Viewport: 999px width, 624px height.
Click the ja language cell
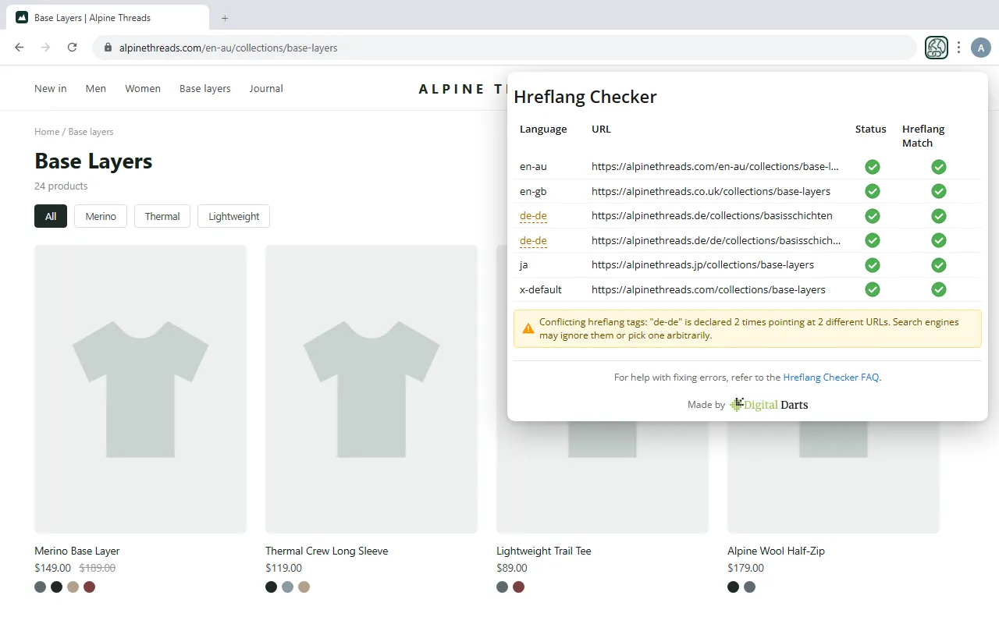pos(524,264)
